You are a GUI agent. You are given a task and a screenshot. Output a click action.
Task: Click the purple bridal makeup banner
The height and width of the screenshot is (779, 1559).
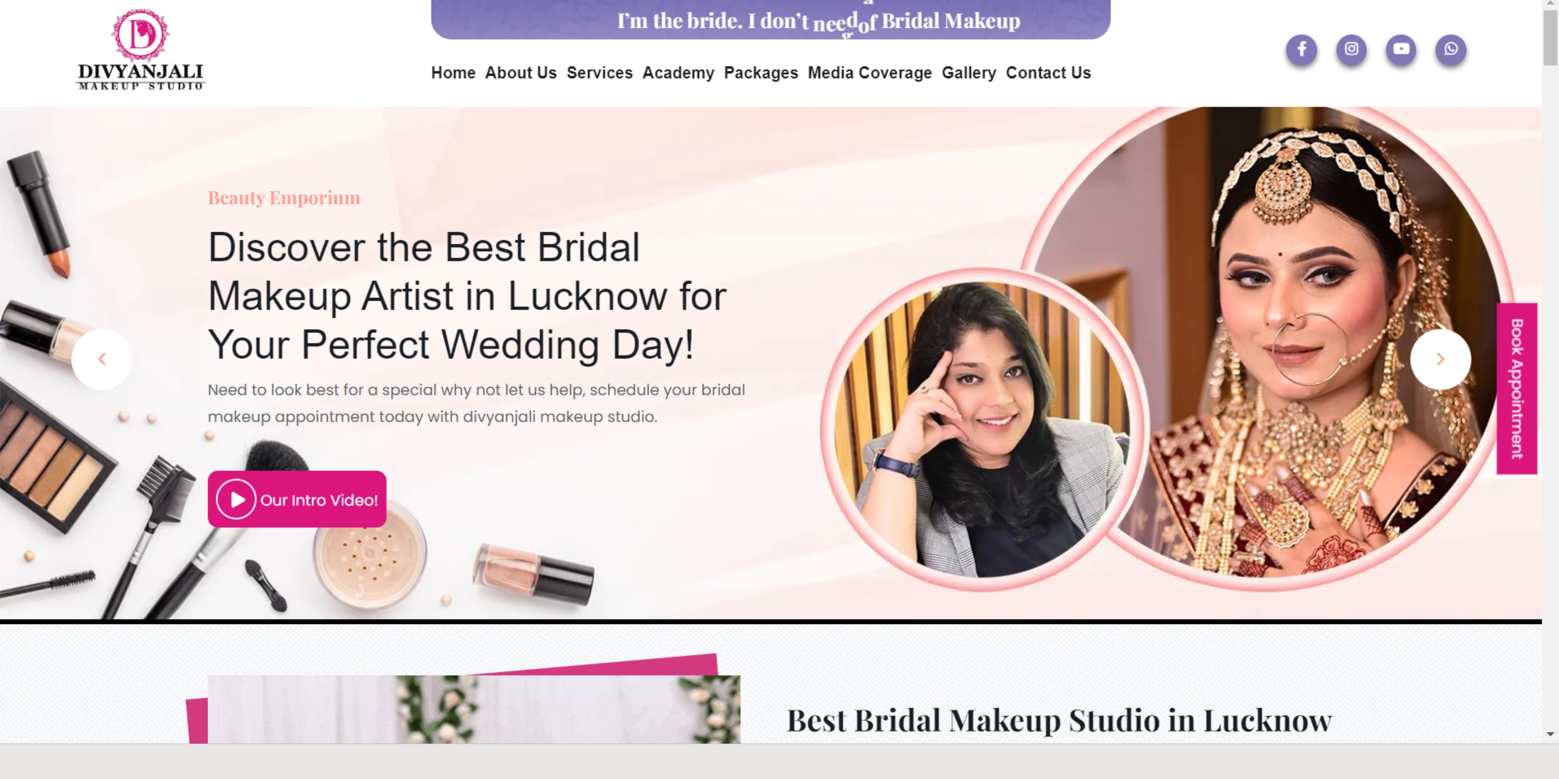pos(770,19)
